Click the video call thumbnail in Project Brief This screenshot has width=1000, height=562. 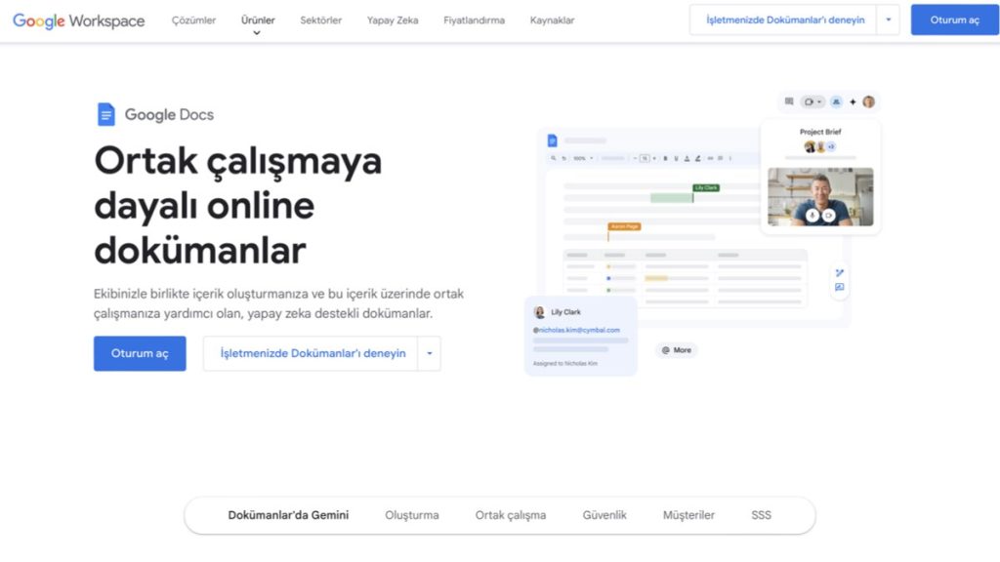click(x=820, y=196)
